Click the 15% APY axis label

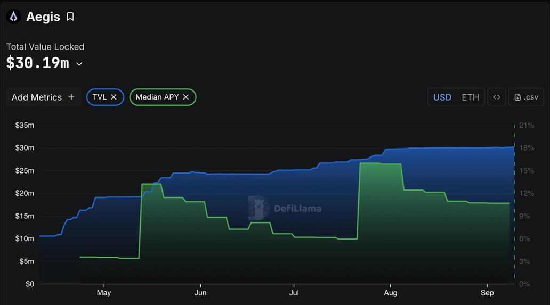pos(527,170)
